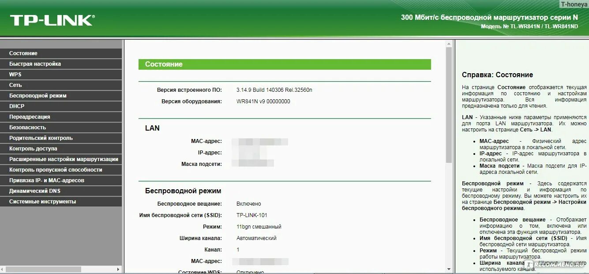The height and width of the screenshot is (274, 589).
Task: Click the Версия встроенного ПО label
Action: click(189, 90)
